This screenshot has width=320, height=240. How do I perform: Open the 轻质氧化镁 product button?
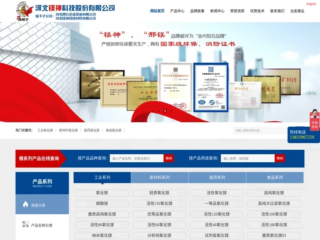click(159, 192)
